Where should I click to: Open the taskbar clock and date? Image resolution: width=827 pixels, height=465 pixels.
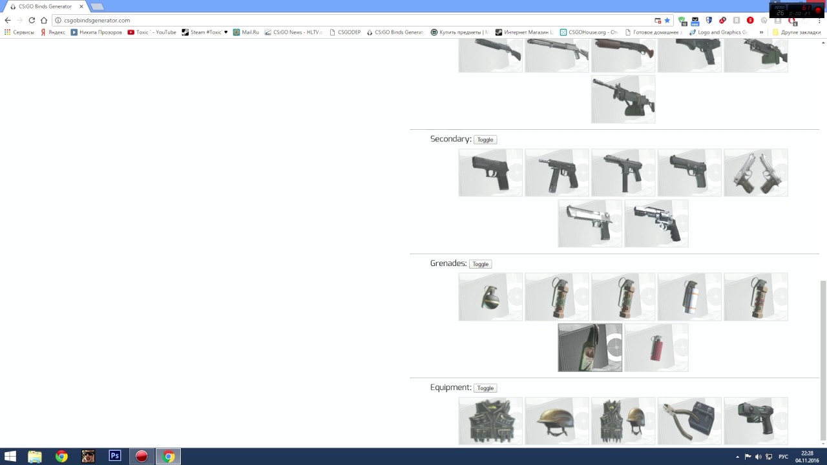[808, 457]
